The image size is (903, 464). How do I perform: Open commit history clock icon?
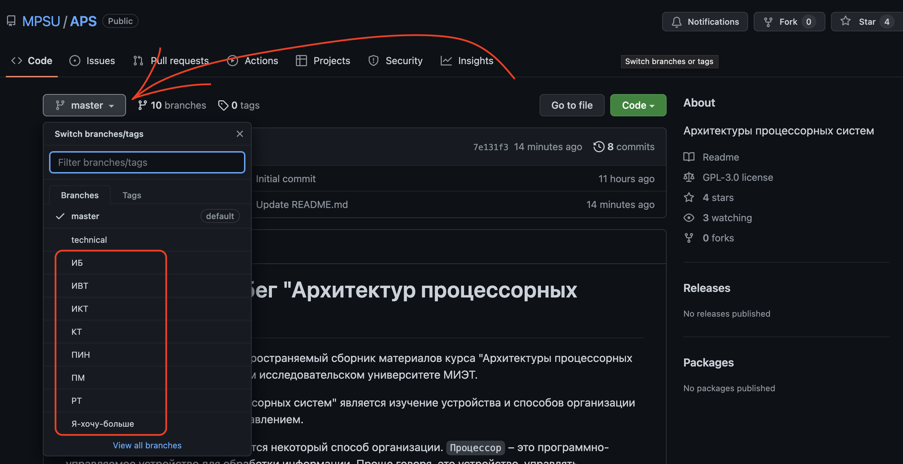598,147
